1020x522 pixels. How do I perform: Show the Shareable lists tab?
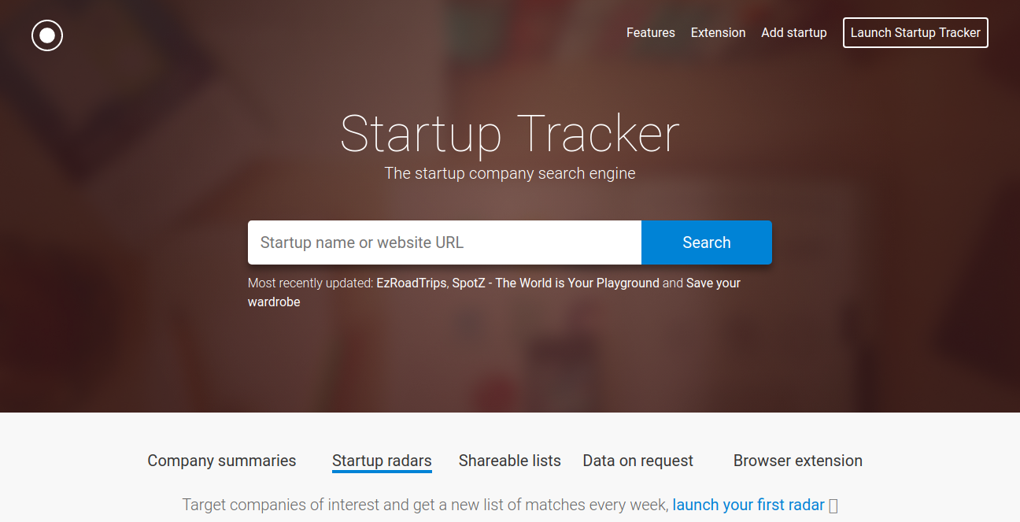coord(509,461)
